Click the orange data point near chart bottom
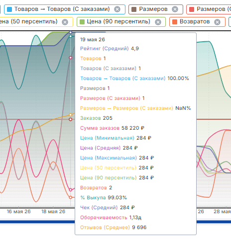Screen dimensions: 231x243 tap(71, 197)
